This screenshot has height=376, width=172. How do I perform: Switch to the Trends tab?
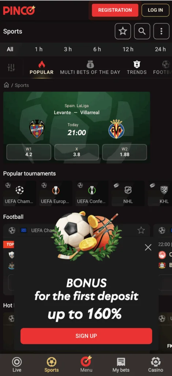(x=137, y=68)
